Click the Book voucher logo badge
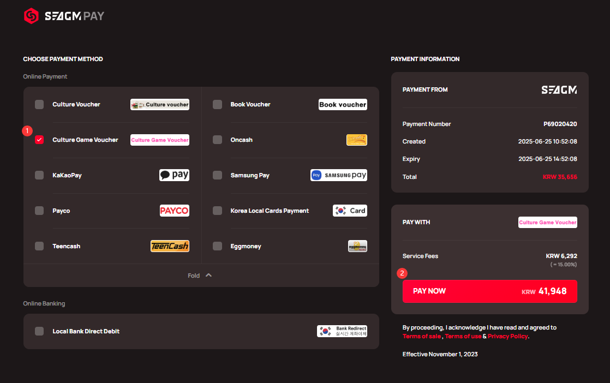The height and width of the screenshot is (383, 610). pyautogui.click(x=343, y=105)
